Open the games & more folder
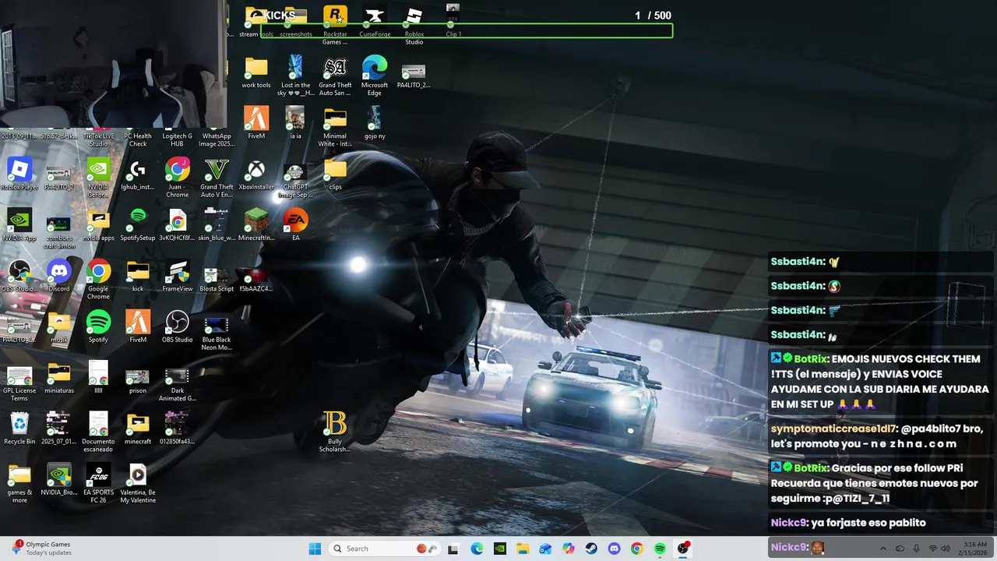 point(19,482)
